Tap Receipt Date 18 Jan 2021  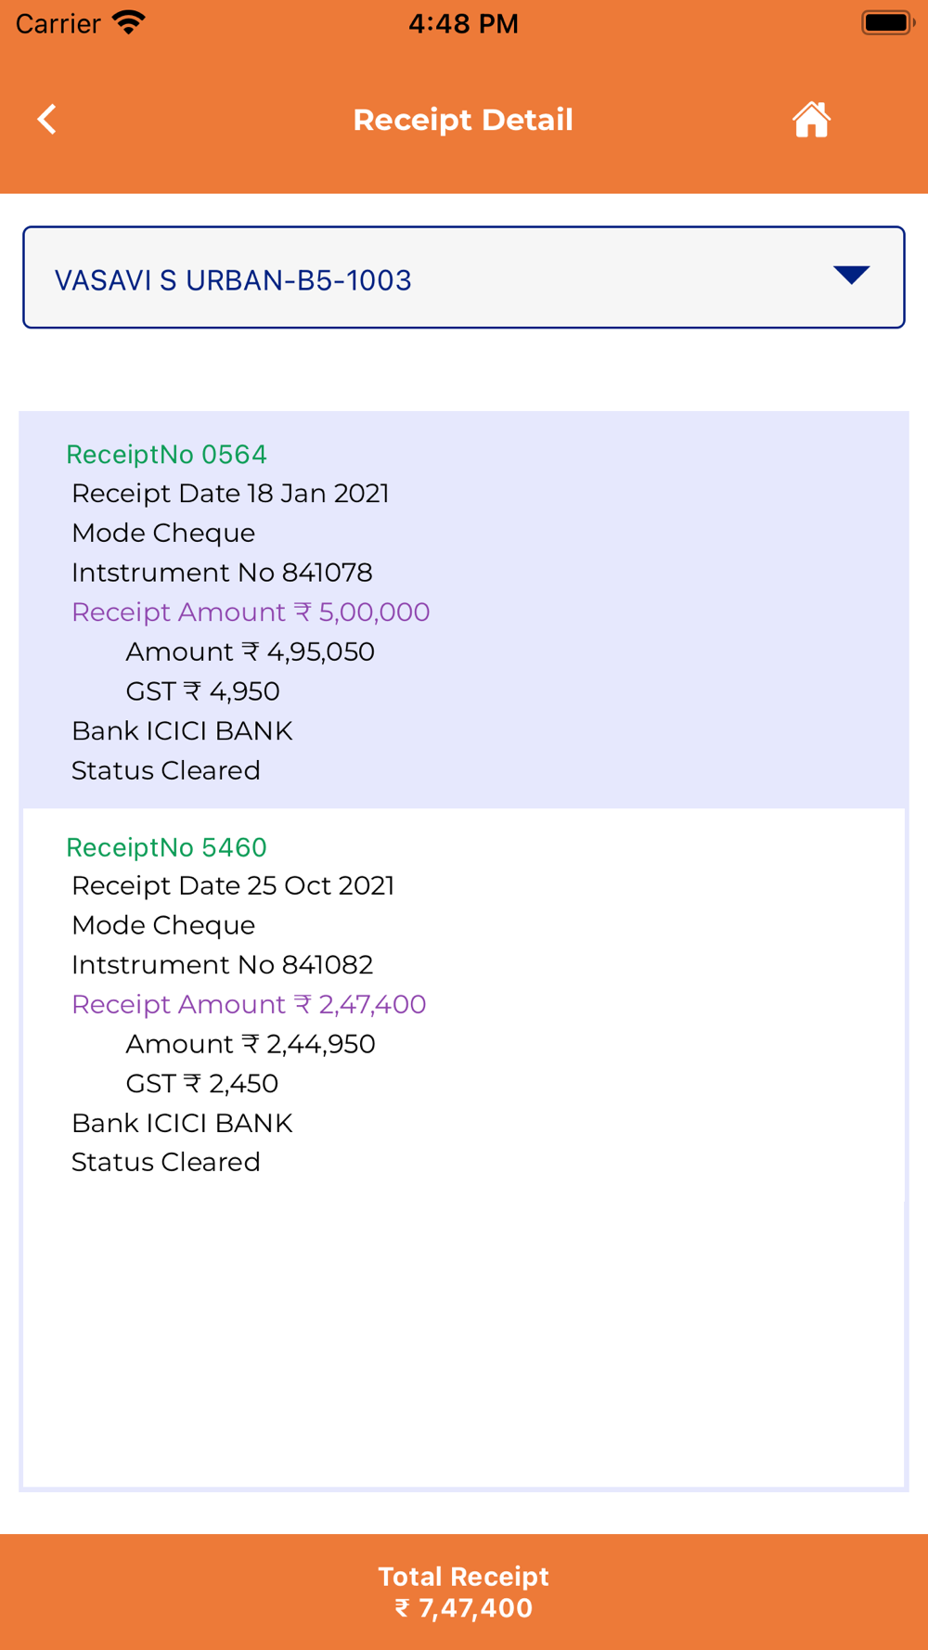click(230, 494)
